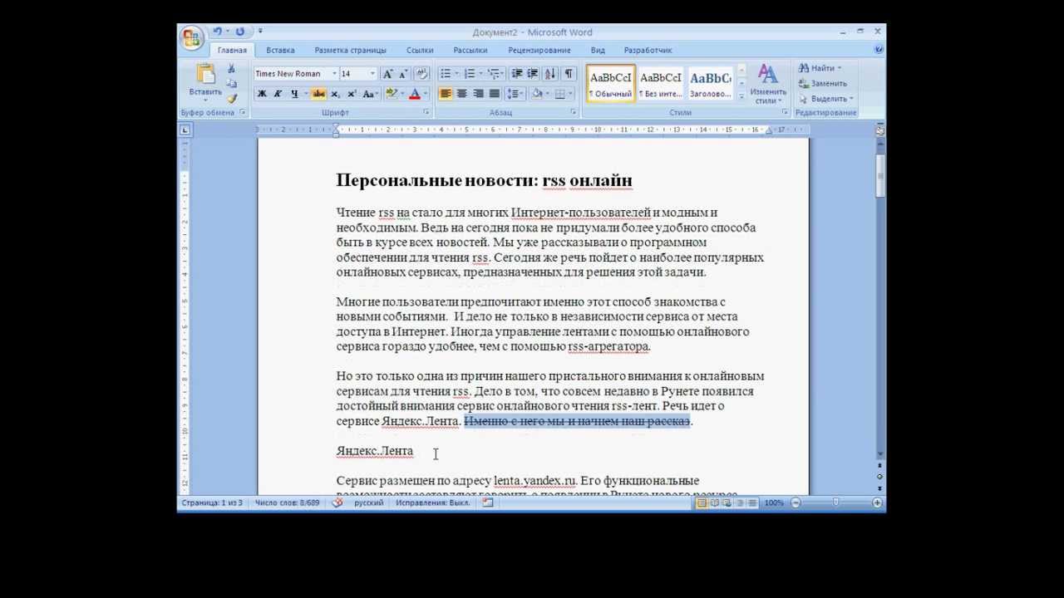
Task: Toggle strikethrough formatting
Action: pos(319,94)
